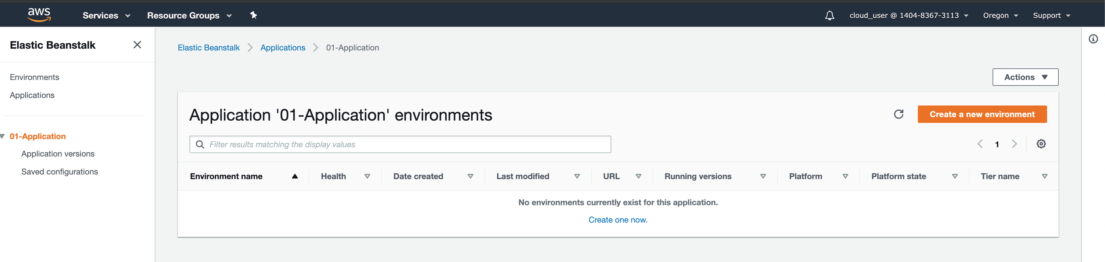The width and height of the screenshot is (1105, 262).
Task: Select Environments in the sidebar
Action: click(x=34, y=77)
